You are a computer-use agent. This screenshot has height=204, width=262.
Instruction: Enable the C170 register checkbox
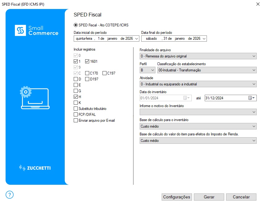click(87, 73)
